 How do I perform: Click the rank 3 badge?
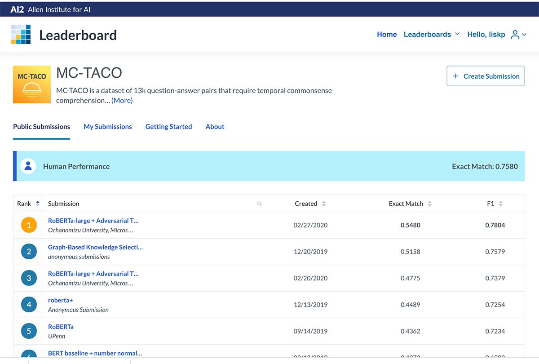tap(29, 278)
